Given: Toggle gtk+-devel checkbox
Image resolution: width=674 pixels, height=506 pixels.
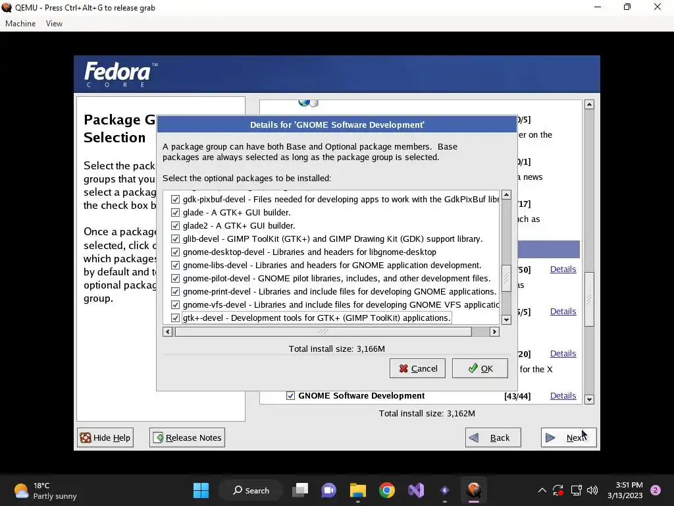Looking at the screenshot, I should (175, 318).
